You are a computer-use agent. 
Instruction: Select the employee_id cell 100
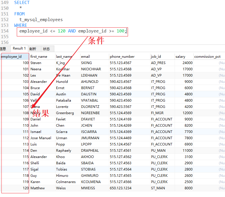[x=15, y=63]
